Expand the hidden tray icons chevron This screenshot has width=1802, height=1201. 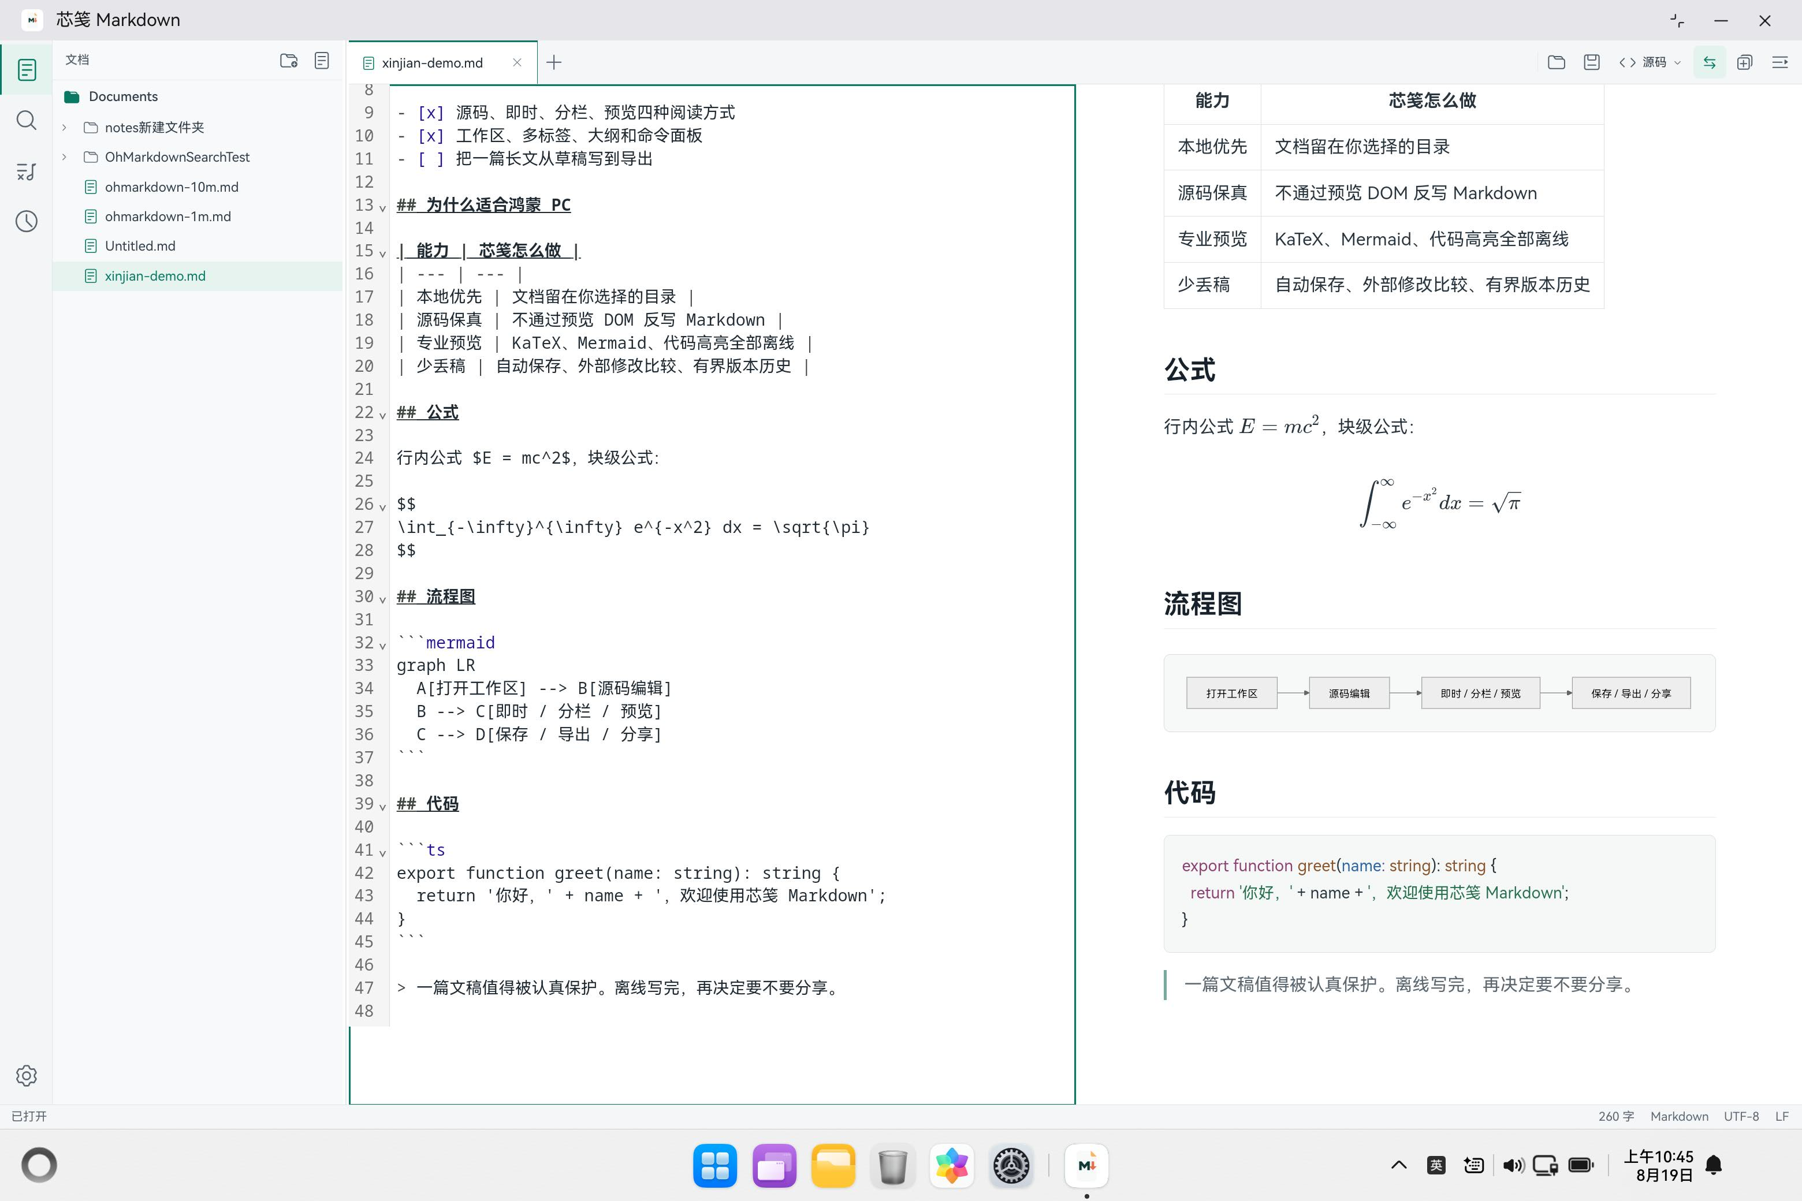pyautogui.click(x=1398, y=1166)
